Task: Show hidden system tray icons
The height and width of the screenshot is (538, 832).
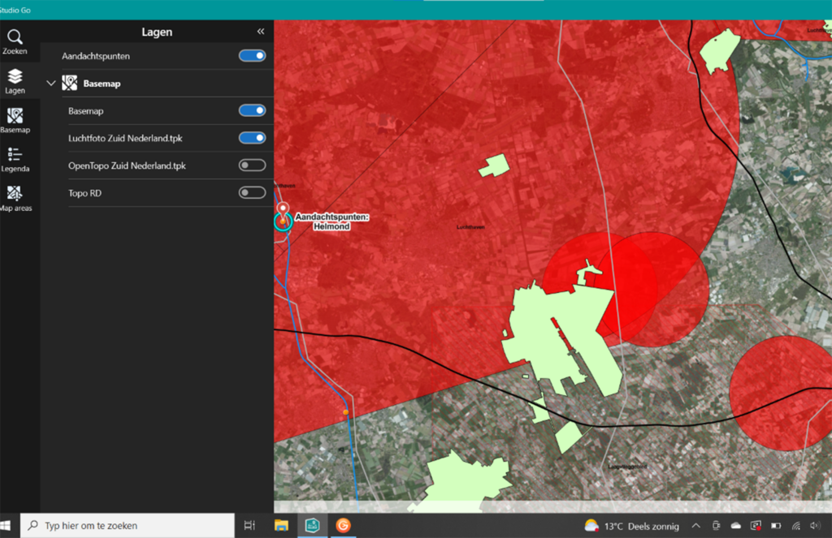Action: (x=695, y=526)
